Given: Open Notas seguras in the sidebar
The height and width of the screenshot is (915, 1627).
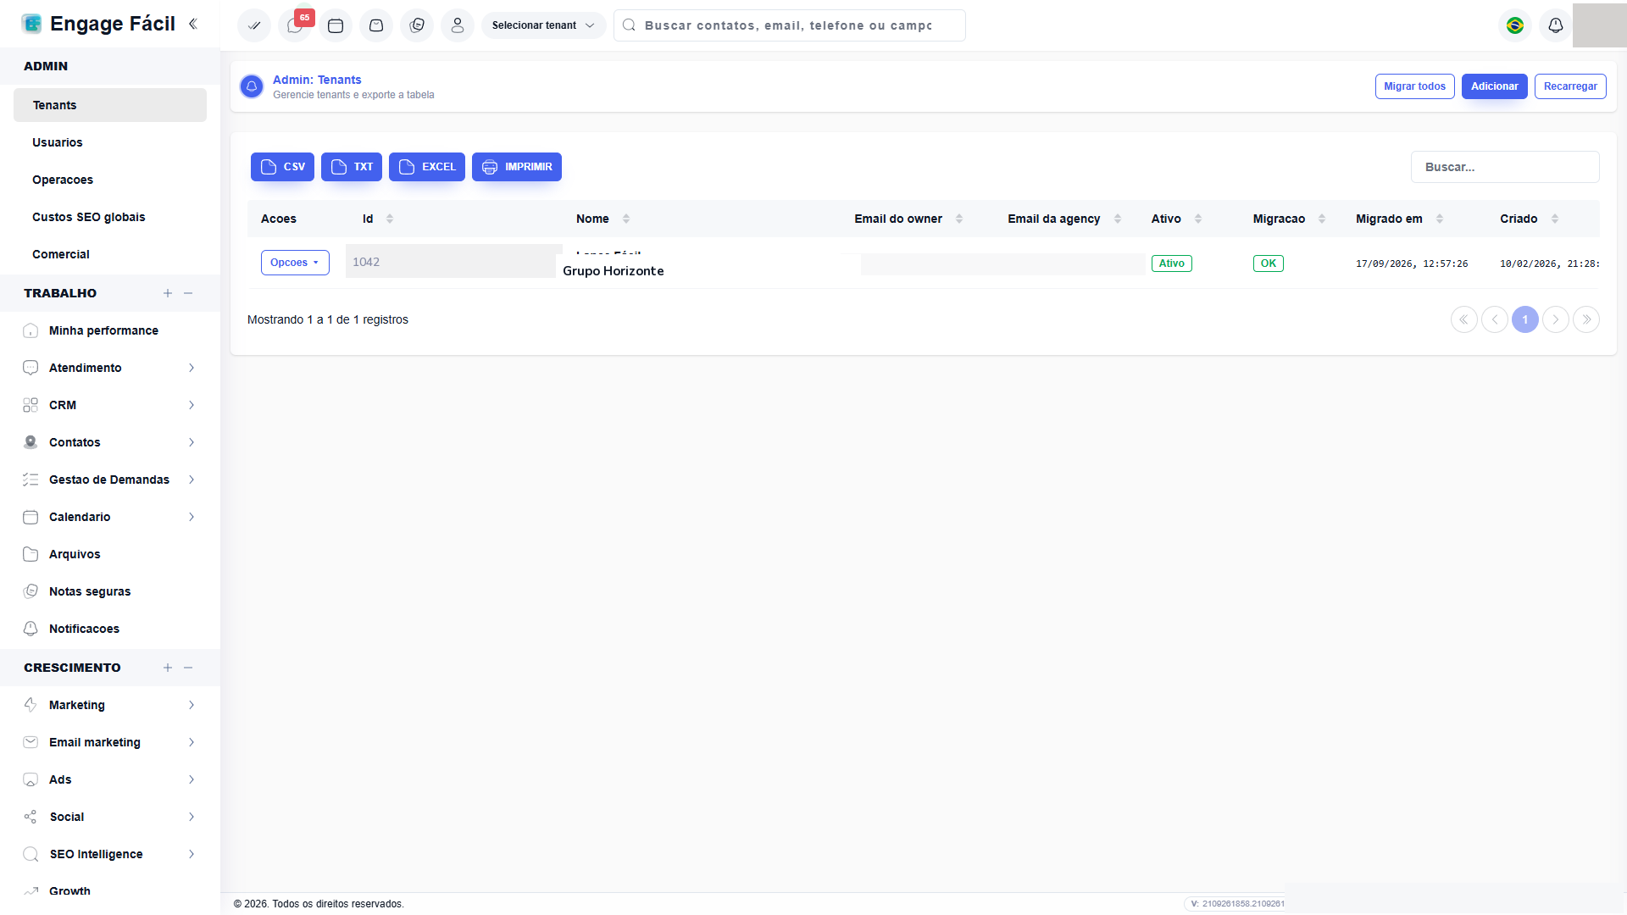Looking at the screenshot, I should pyautogui.click(x=110, y=591).
